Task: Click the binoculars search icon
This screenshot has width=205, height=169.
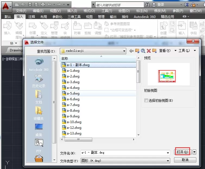Action: [x=147, y=5]
